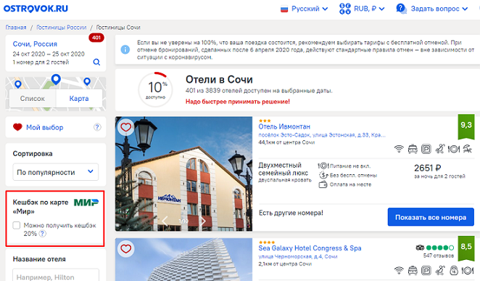Click the hotel name input field

point(56,276)
